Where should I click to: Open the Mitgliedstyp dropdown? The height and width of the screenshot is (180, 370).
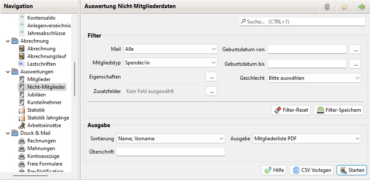tap(171, 63)
